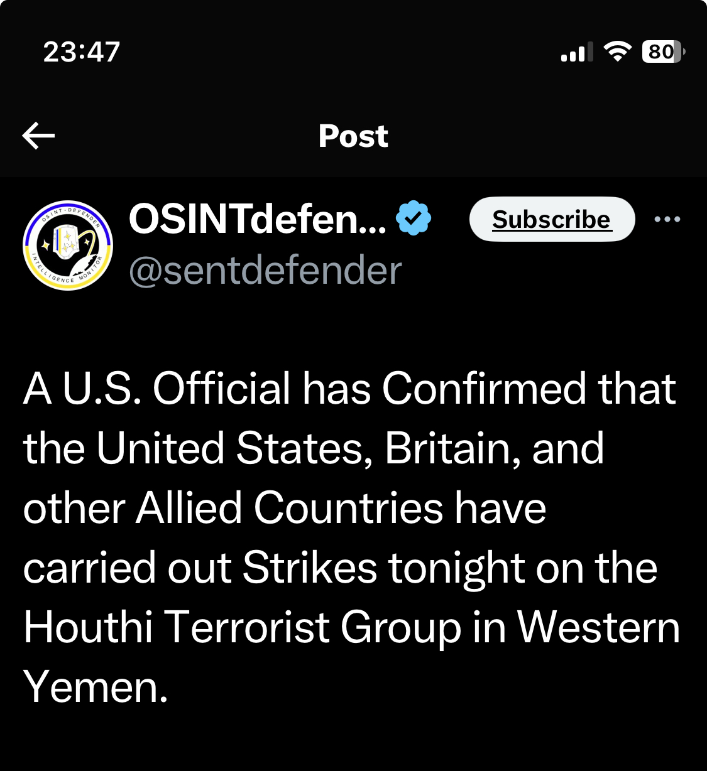Tap the cellular signal bars icon
707x771 pixels.
pyautogui.click(x=577, y=52)
